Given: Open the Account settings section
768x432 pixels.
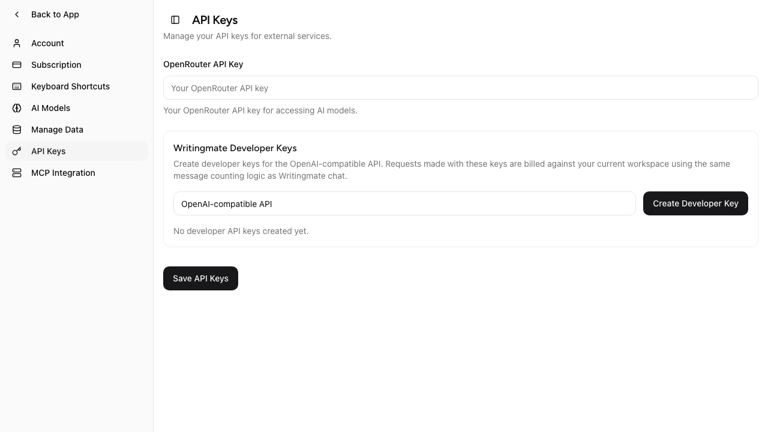Looking at the screenshot, I should [47, 43].
